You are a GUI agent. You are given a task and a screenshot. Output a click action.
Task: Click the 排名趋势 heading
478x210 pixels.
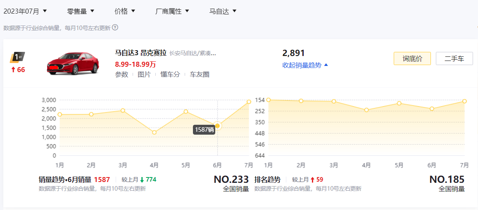267,180
